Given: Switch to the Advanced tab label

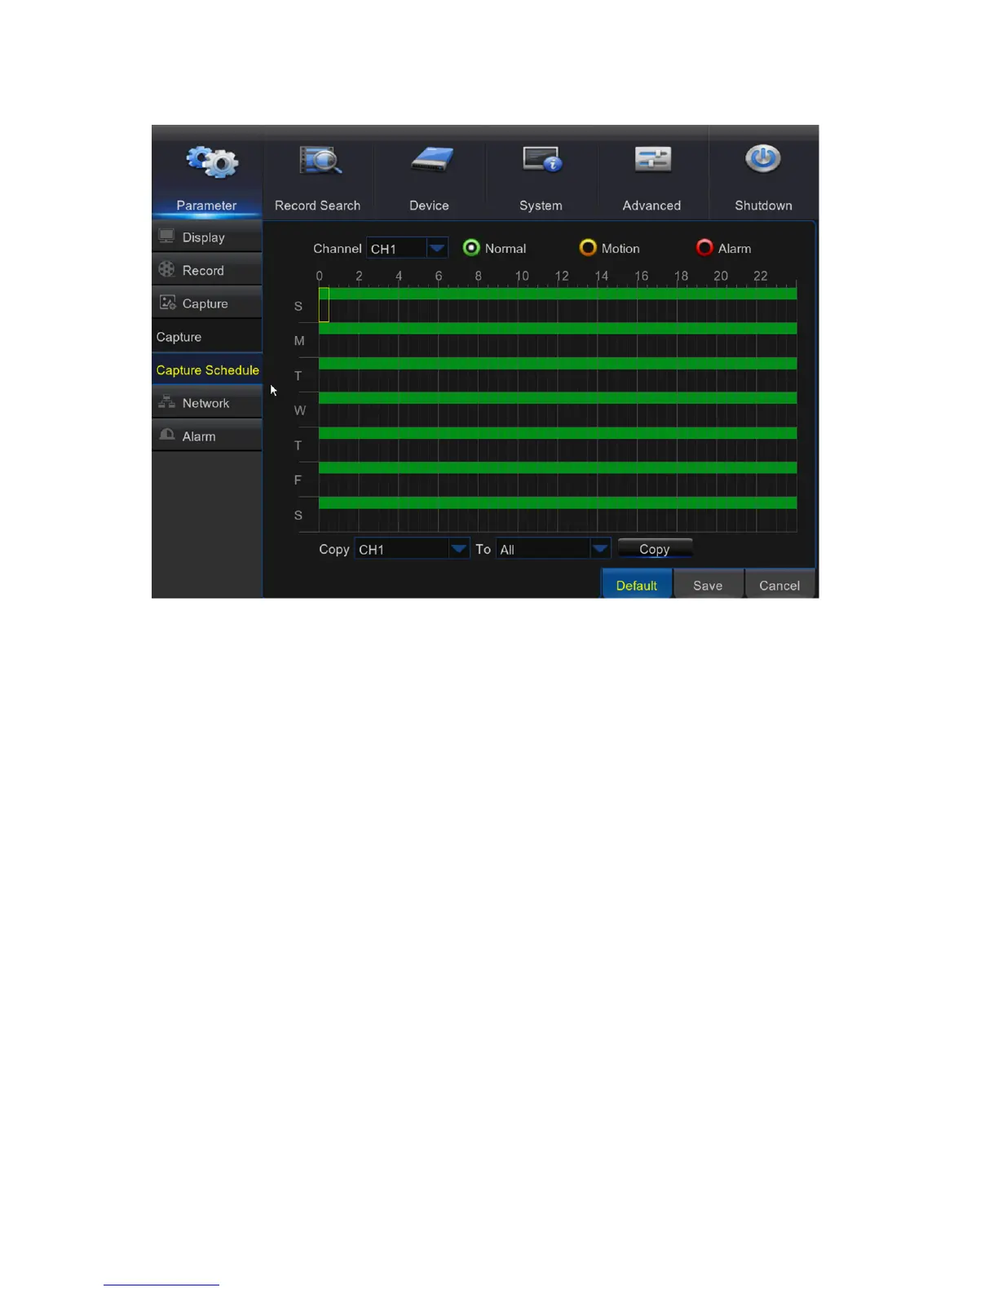Looking at the screenshot, I should pos(651,206).
